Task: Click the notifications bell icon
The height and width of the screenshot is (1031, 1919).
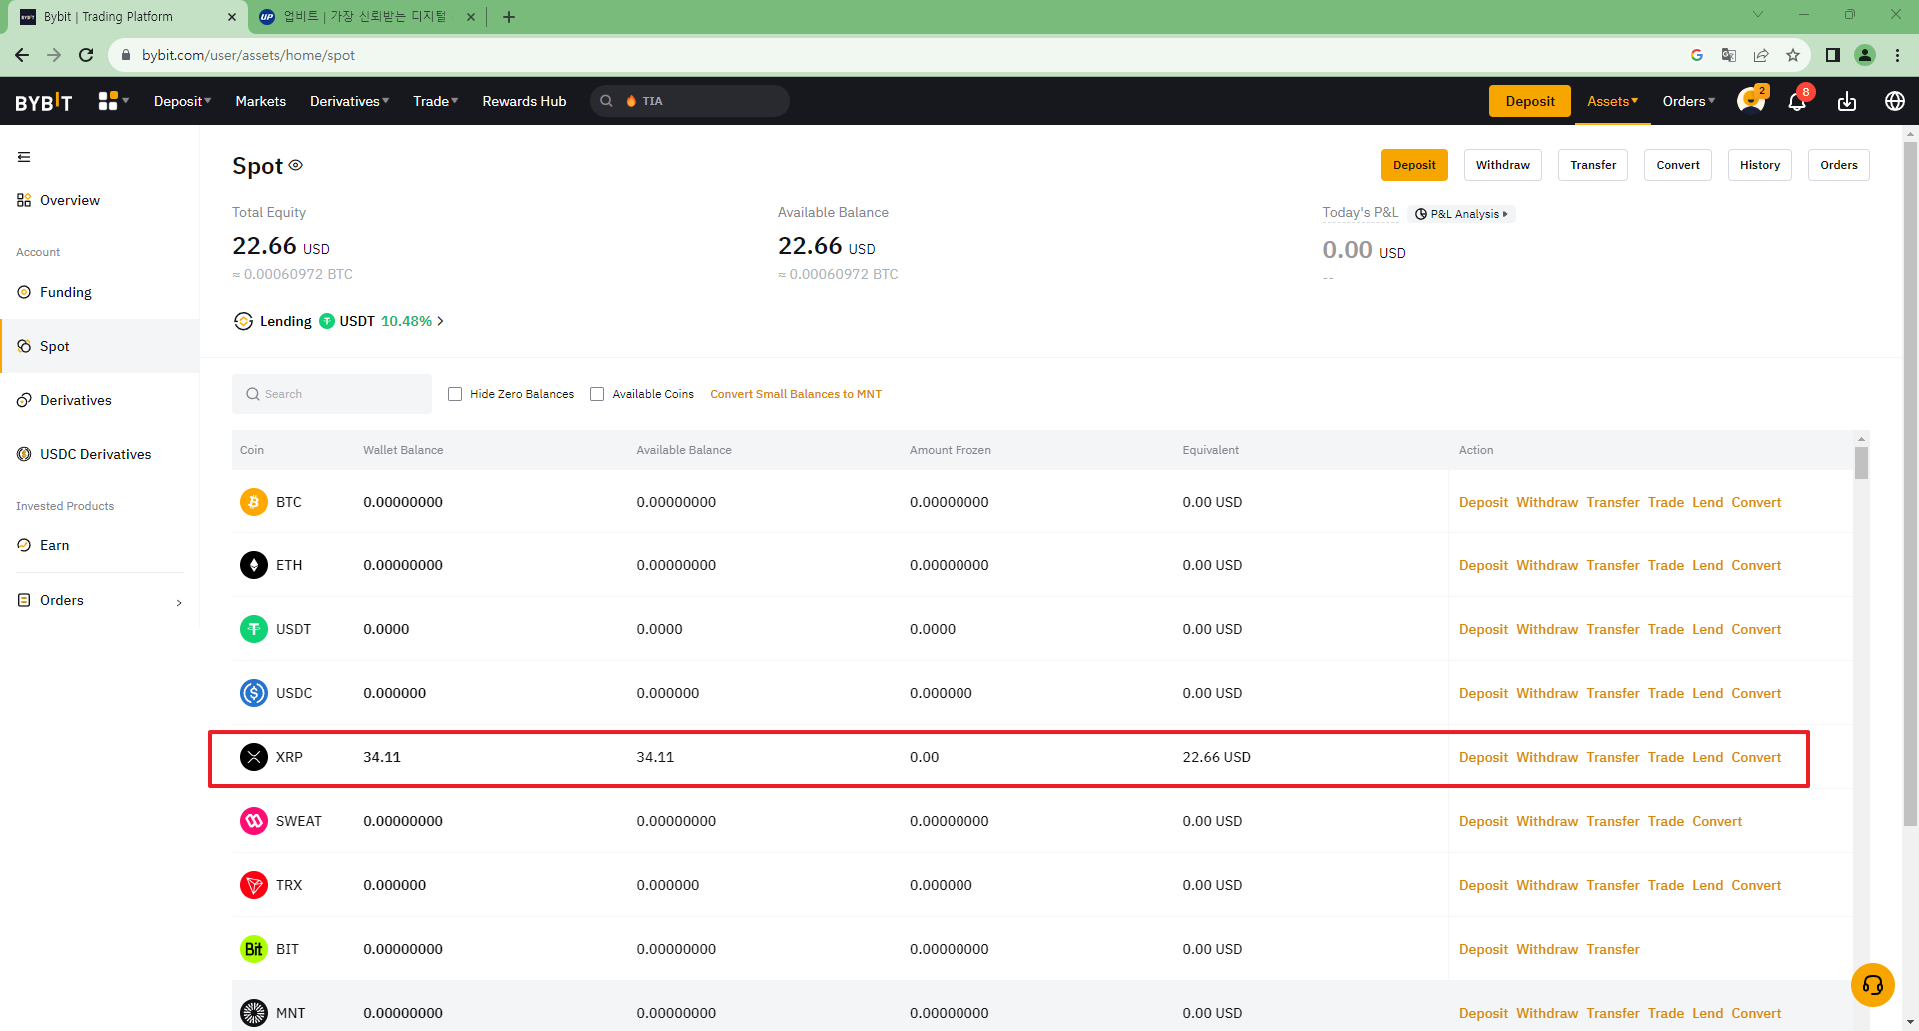Action: [1796, 102]
